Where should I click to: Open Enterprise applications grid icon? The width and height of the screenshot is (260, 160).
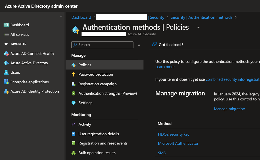6,82
